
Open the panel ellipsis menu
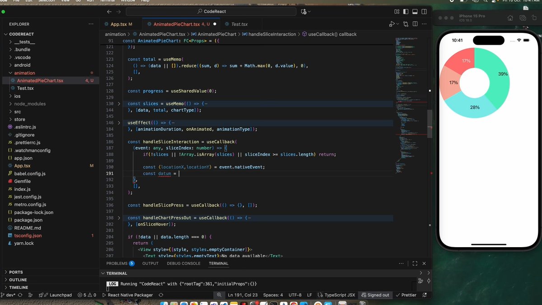[401, 263]
